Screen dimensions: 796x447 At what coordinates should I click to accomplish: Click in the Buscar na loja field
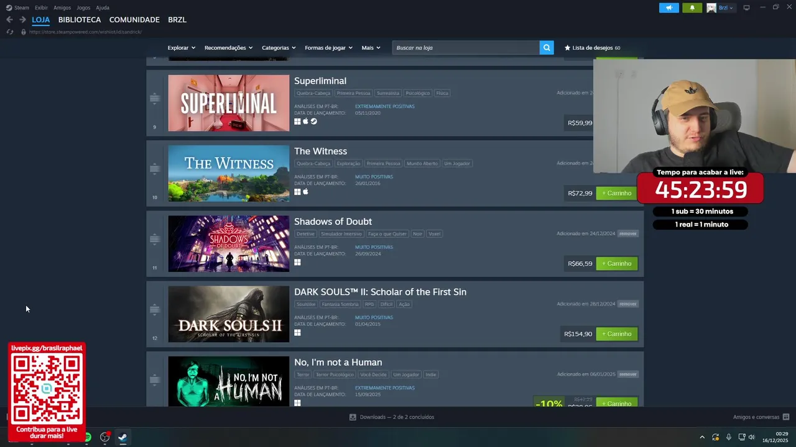(466, 47)
